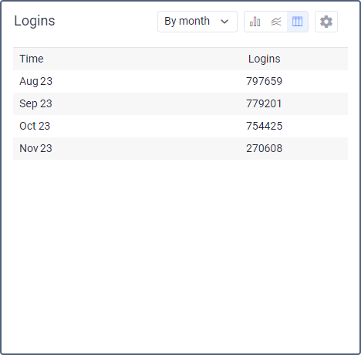361x355 pixels.
Task: Switch to bar chart view
Action: (255, 22)
